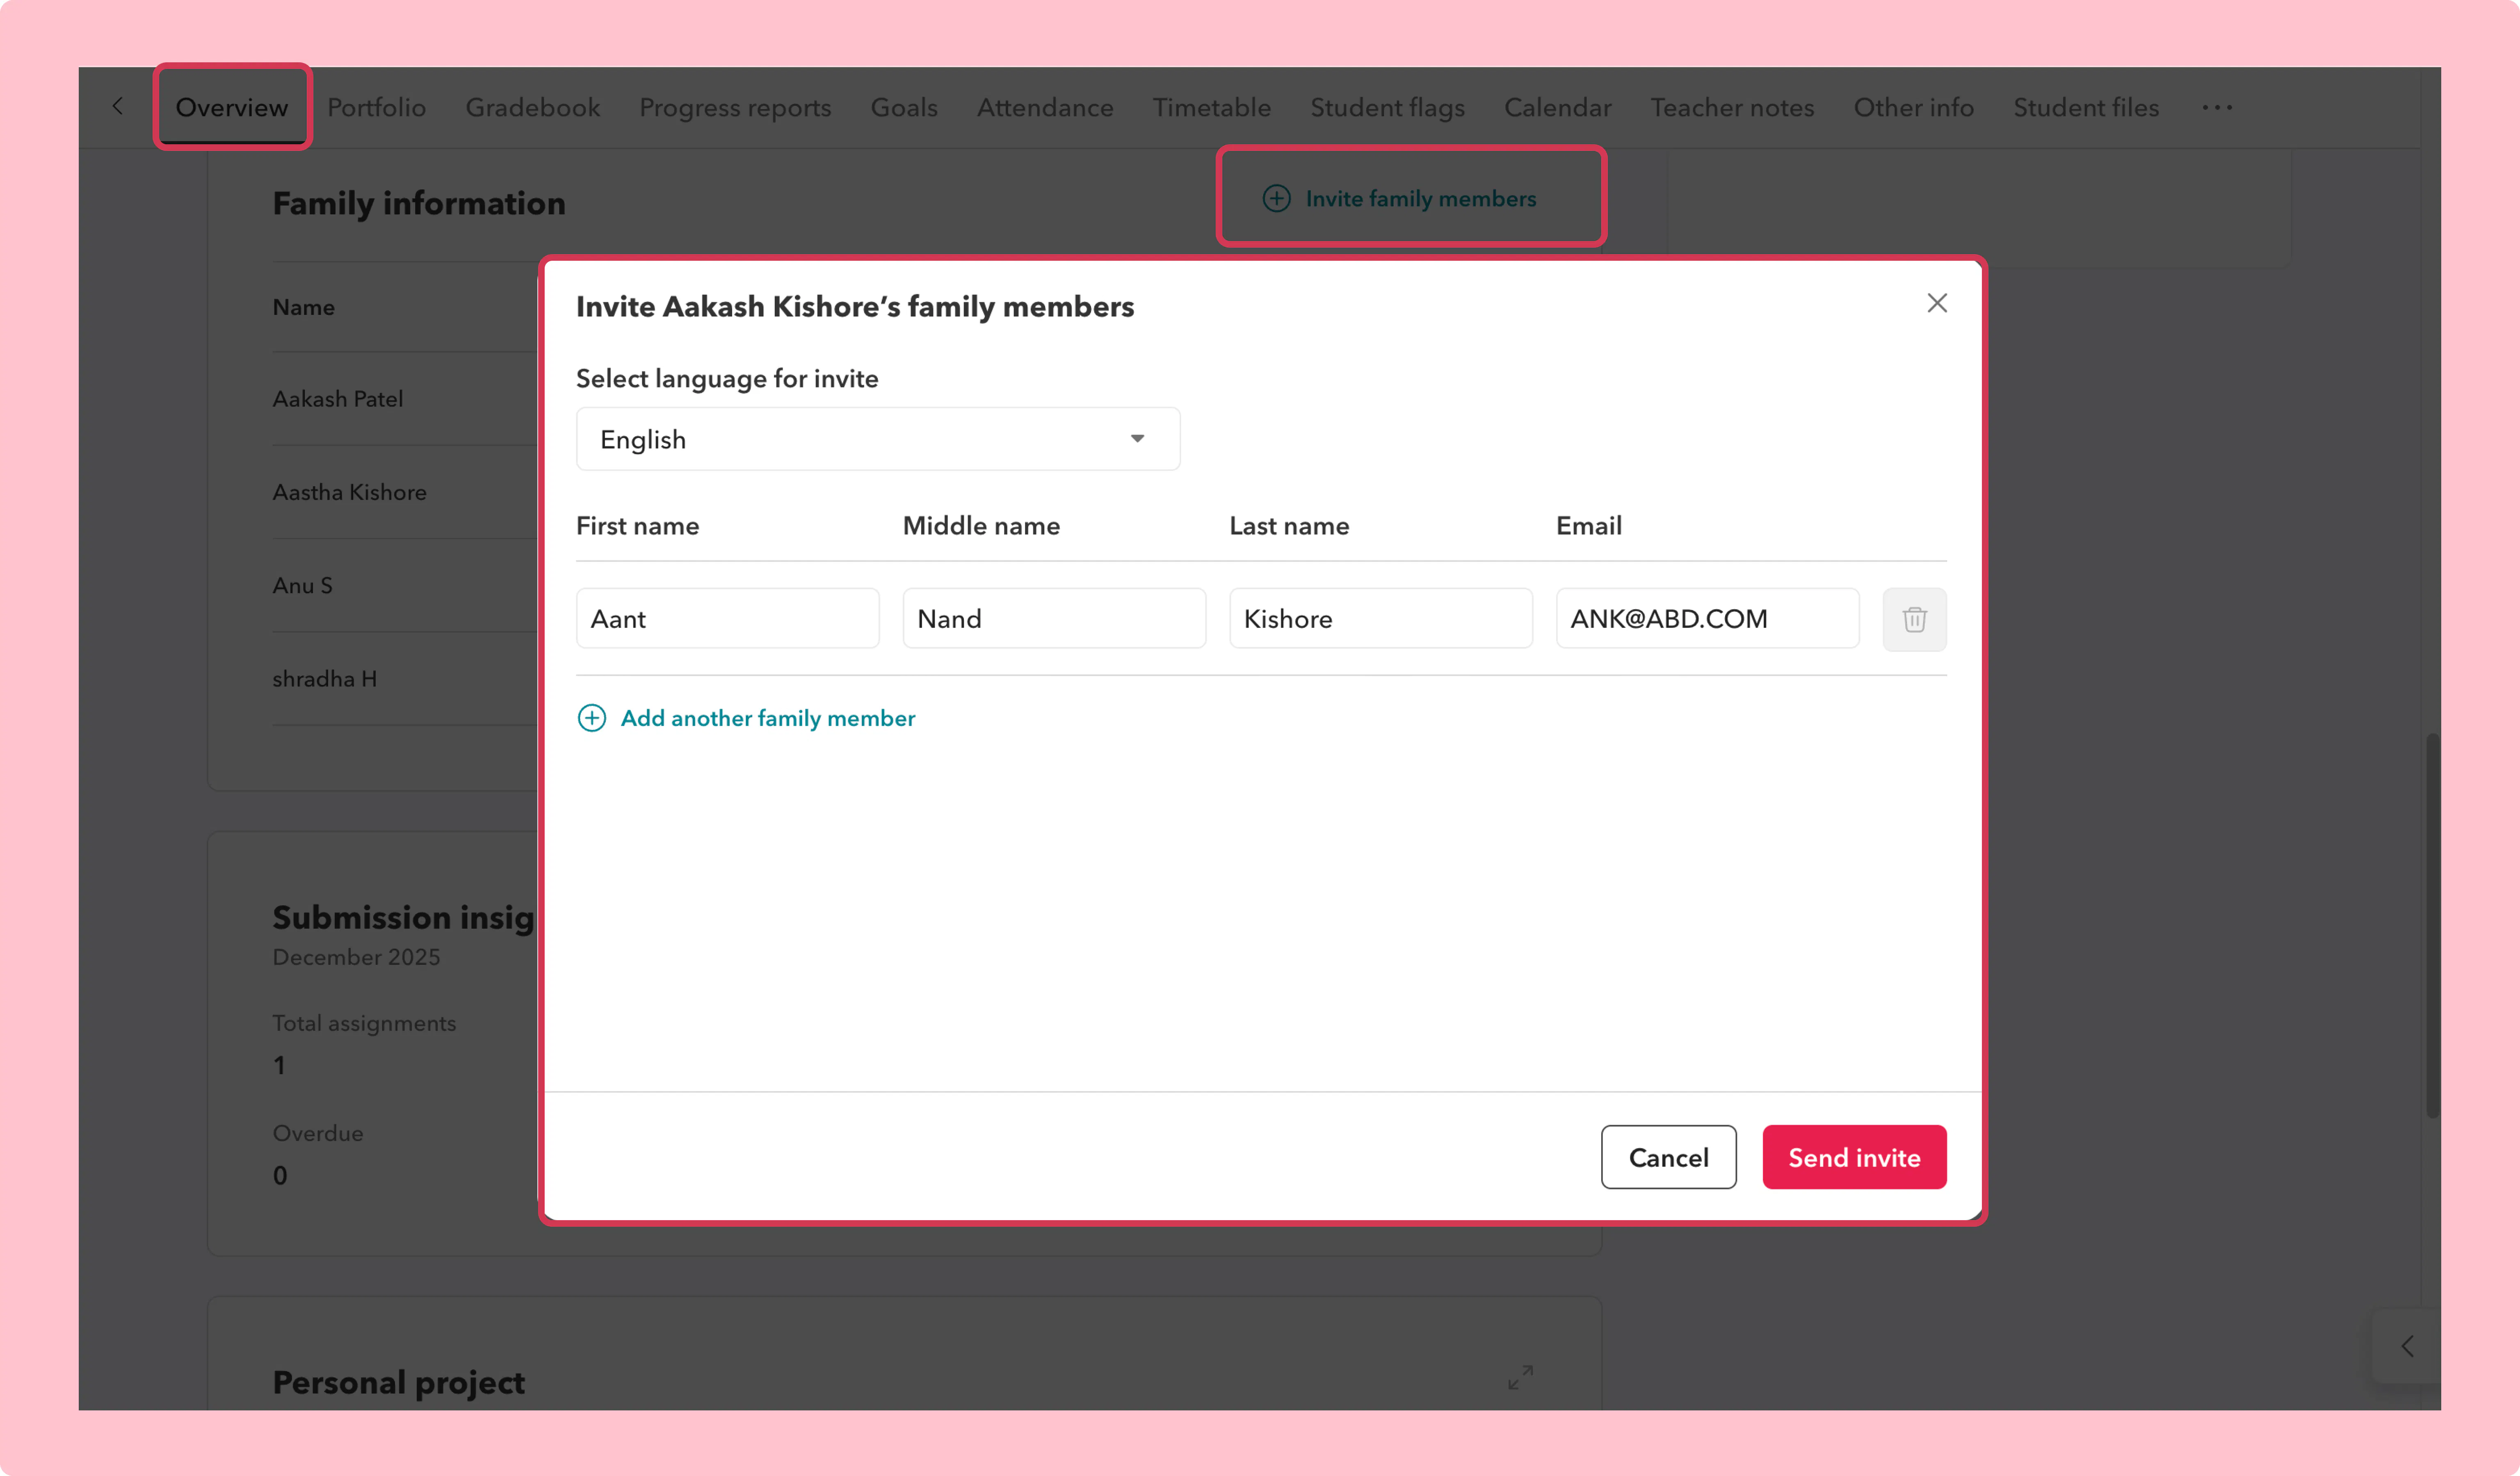This screenshot has width=2520, height=1476.
Task: Expand the Personal project card
Action: click(x=1520, y=1377)
